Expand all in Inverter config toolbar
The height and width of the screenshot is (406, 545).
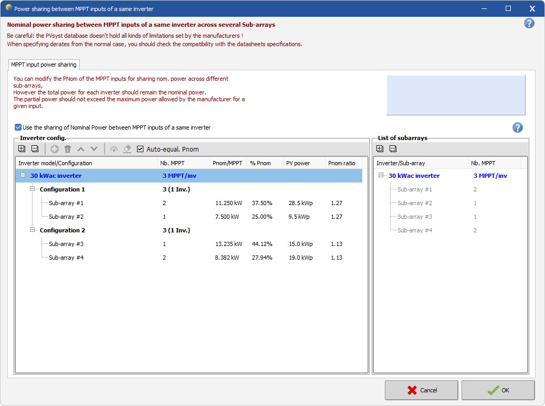22,149
